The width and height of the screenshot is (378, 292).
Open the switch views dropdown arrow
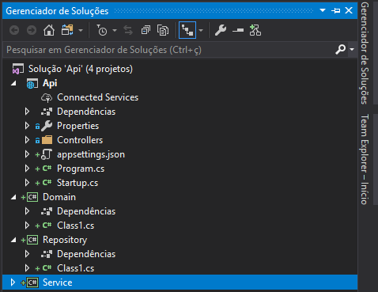tap(81, 30)
